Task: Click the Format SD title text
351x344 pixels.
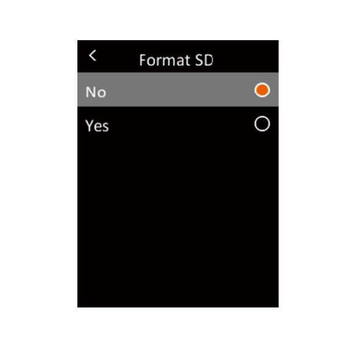Action: click(x=176, y=60)
